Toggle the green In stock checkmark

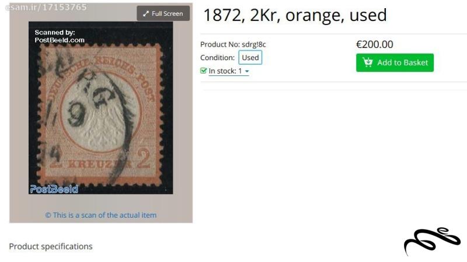(x=203, y=71)
